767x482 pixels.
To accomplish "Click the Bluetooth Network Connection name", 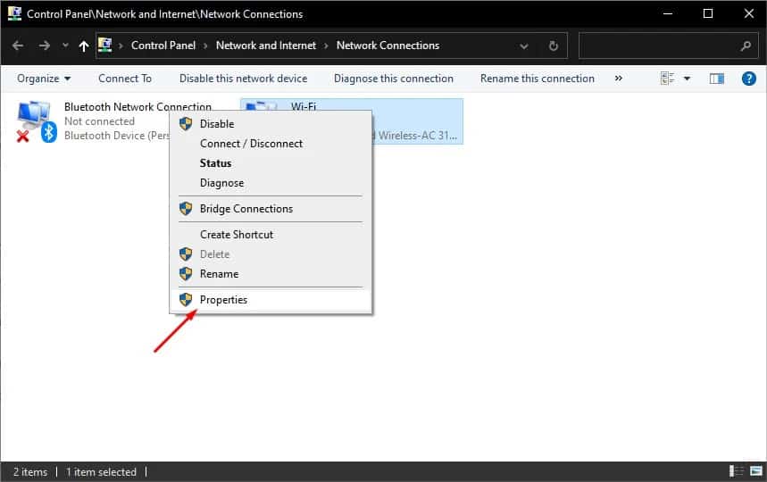I will [138, 106].
